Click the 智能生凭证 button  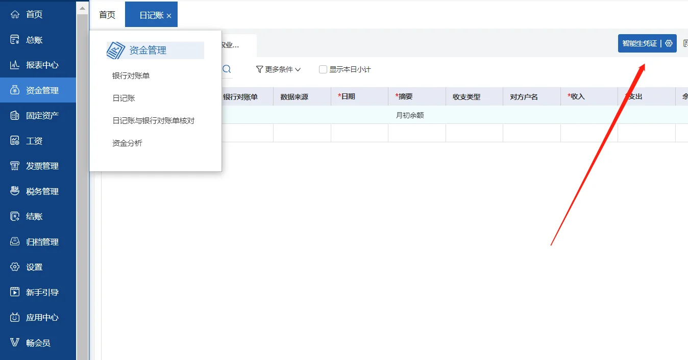(640, 43)
